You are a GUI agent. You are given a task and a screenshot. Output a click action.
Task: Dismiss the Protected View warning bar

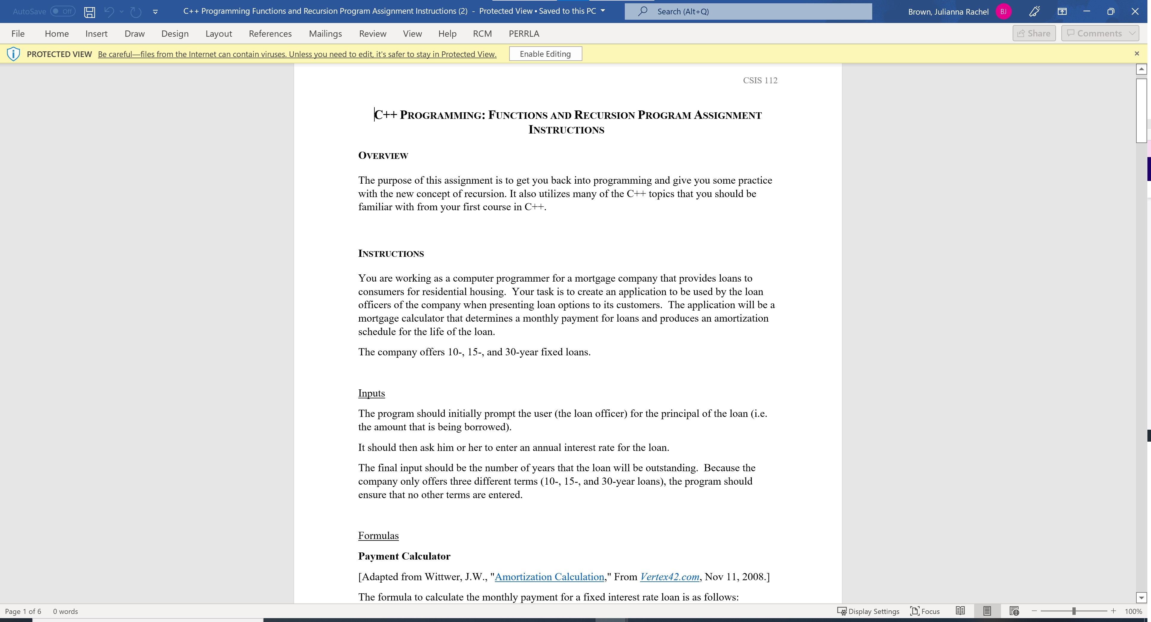coord(1136,53)
